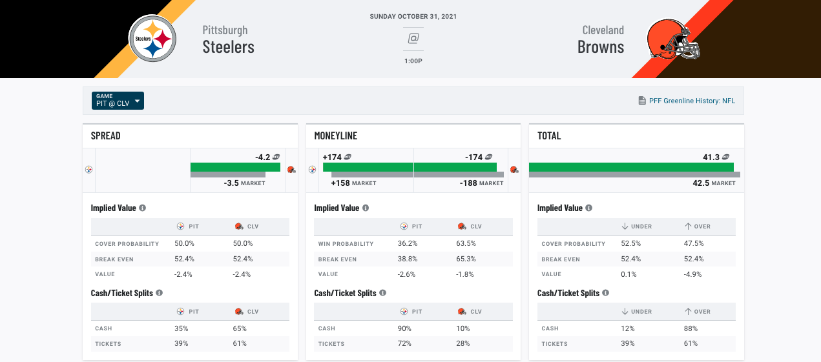Image resolution: width=821 pixels, height=362 pixels.
Task: Click info icon beside Total Cash/Ticket Splits
Action: tap(606, 293)
